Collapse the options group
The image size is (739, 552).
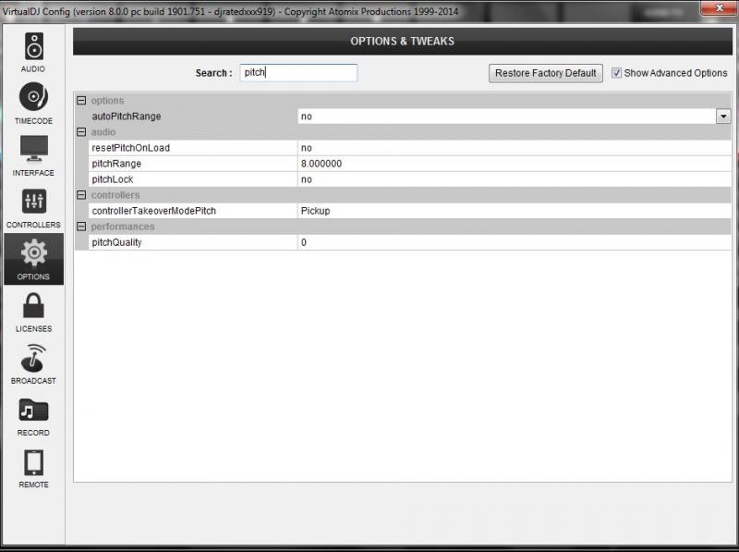tap(81, 100)
